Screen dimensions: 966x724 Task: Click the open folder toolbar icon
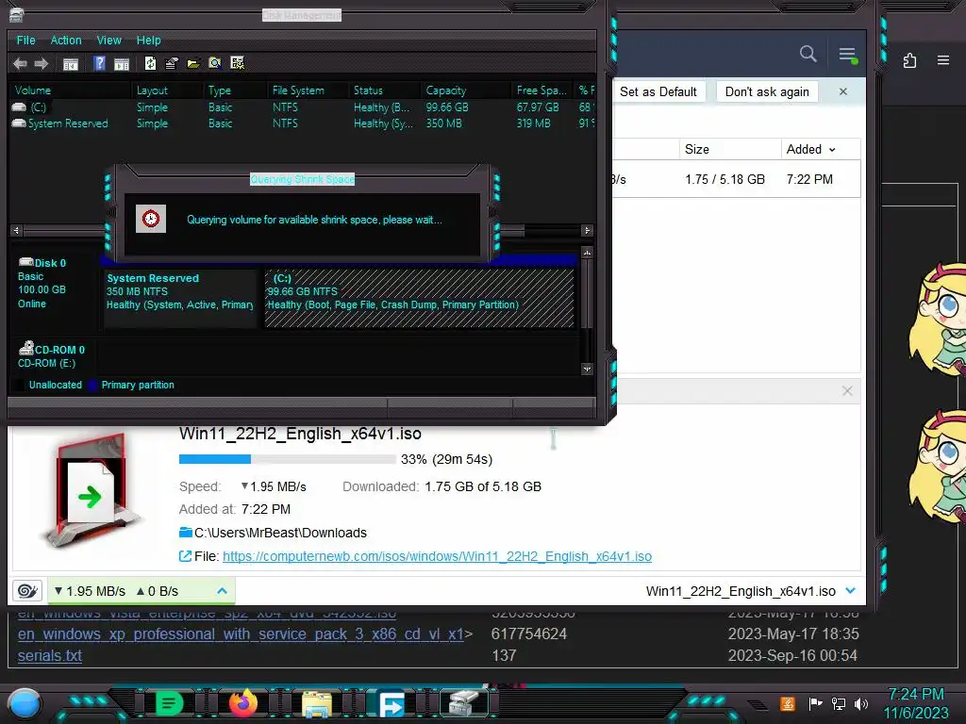(193, 63)
